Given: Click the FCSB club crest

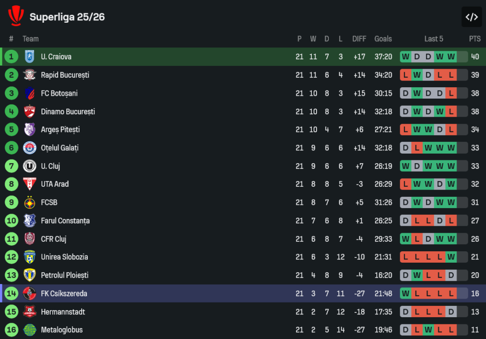Looking at the screenshot, I should [x=29, y=202].
